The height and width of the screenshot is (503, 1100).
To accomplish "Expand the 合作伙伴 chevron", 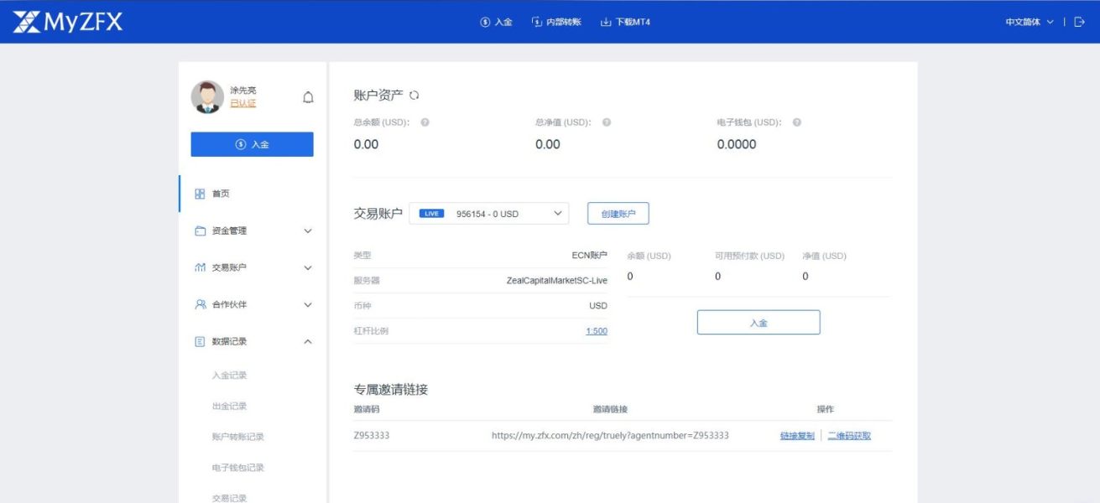I will point(308,305).
